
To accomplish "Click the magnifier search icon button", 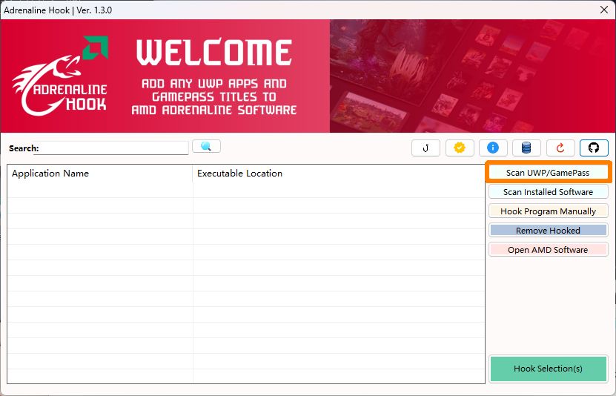I will 206,147.
